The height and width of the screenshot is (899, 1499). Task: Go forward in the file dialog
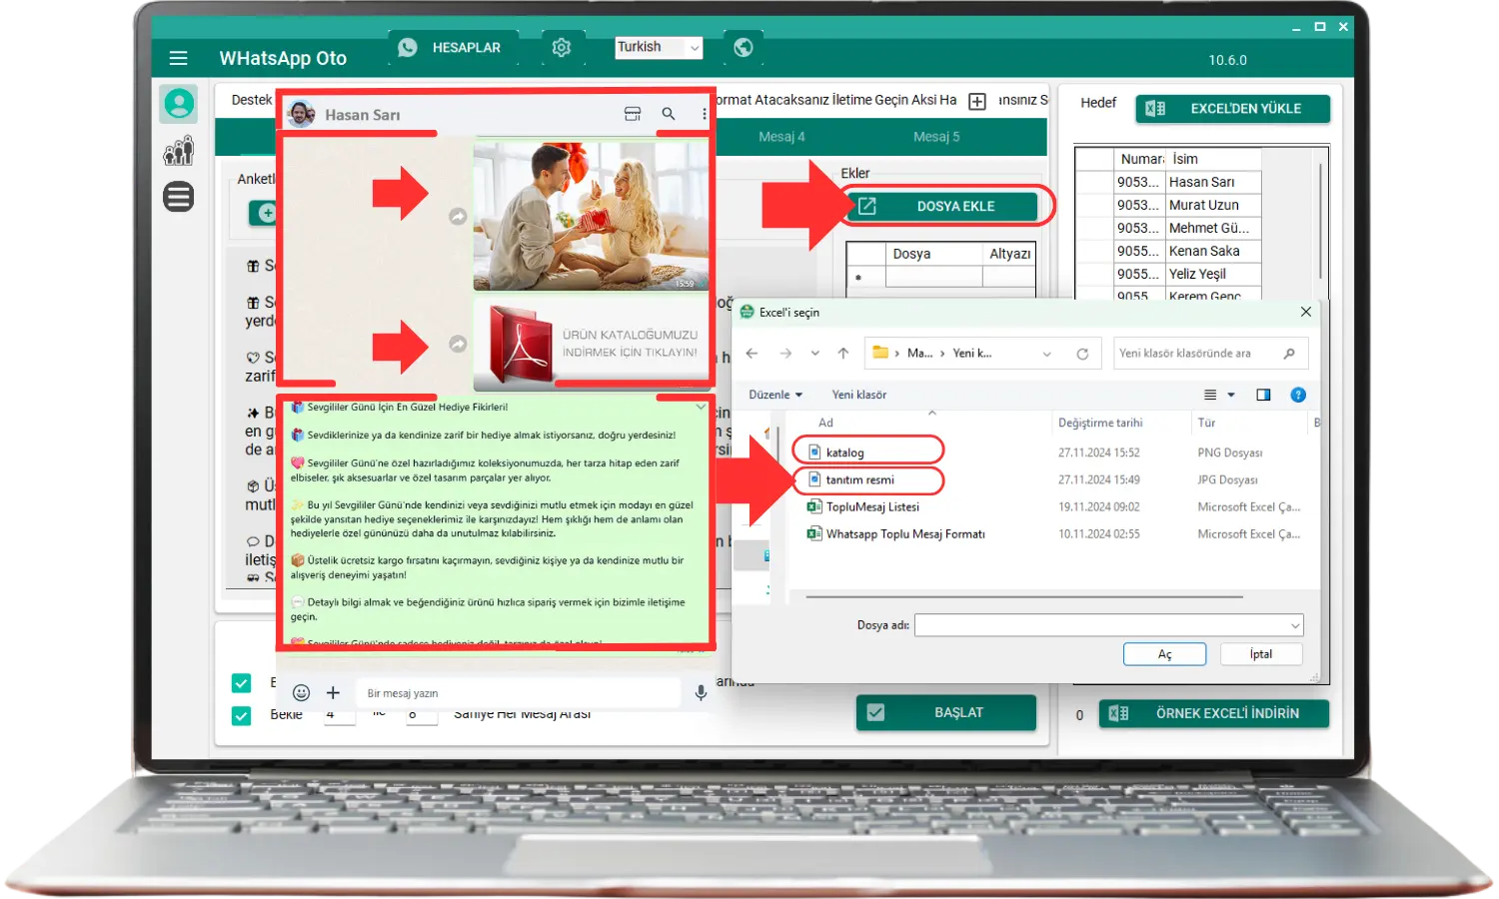tap(785, 354)
